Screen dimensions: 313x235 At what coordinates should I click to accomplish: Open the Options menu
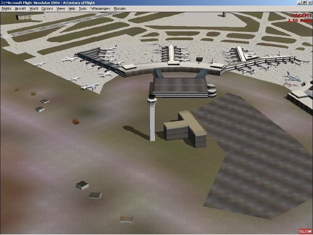(x=47, y=8)
